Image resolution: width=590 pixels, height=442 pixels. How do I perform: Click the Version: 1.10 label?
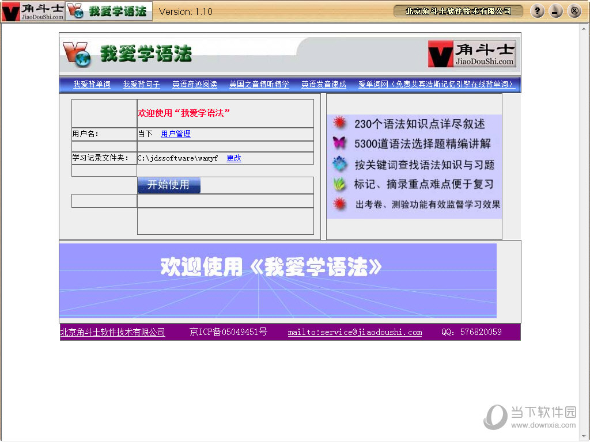coord(186,12)
